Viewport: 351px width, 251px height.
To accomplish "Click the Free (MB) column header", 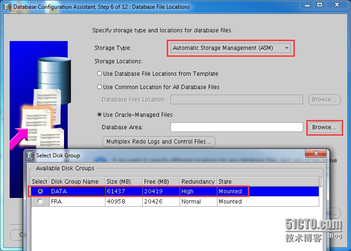I will pos(161,181).
